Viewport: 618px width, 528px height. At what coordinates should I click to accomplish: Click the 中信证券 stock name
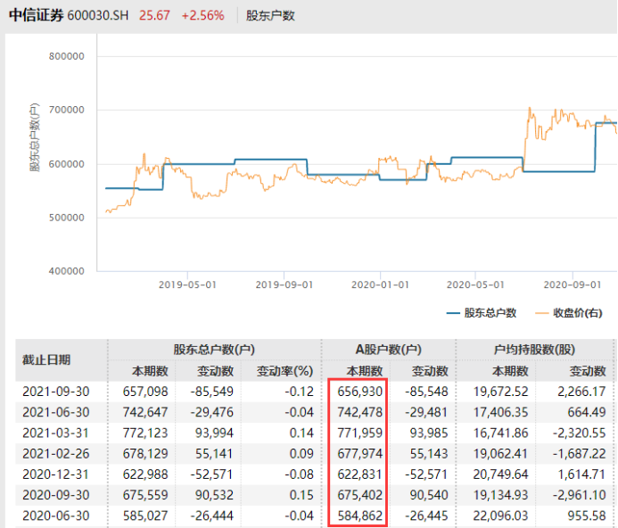tap(36, 16)
